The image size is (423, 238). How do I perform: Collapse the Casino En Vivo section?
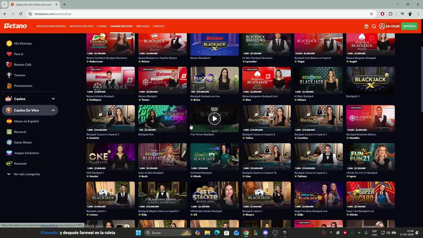[x=30, y=110]
